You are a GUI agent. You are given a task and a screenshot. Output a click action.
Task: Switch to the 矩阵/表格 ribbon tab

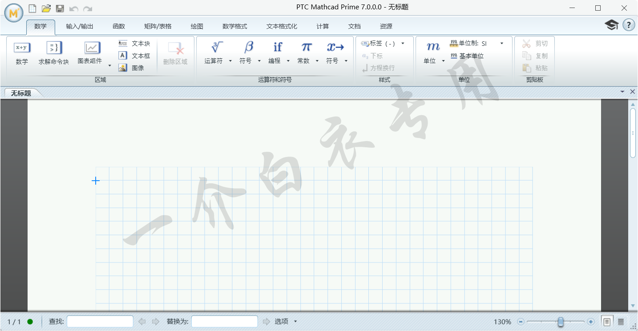tap(157, 27)
